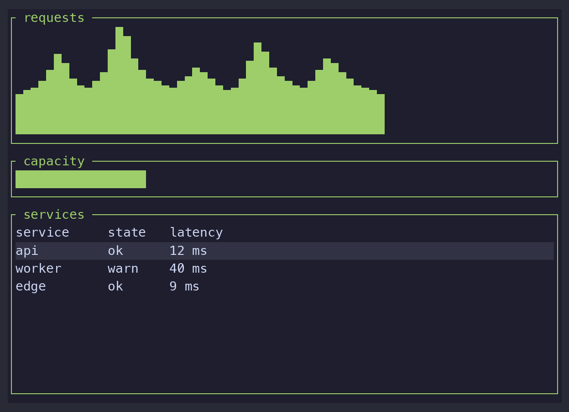Click the services panel title
The width and height of the screenshot is (569, 412).
coord(54,215)
